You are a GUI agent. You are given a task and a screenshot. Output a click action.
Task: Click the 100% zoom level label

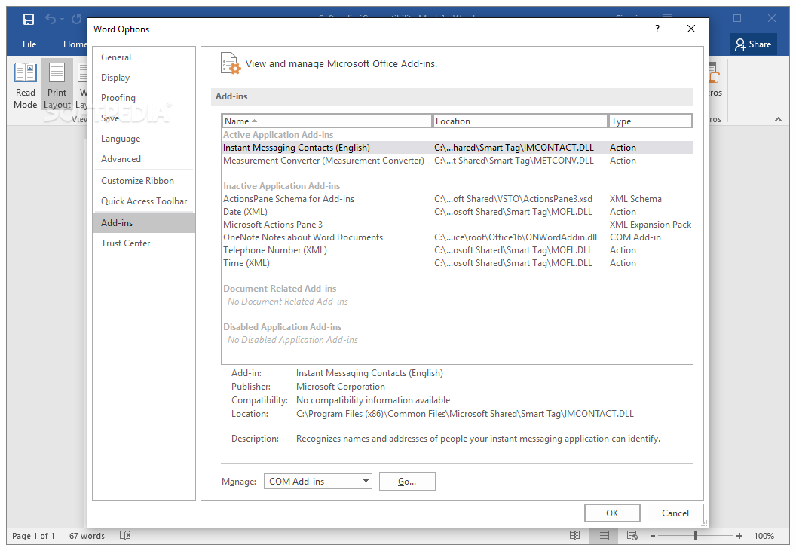coord(764,536)
